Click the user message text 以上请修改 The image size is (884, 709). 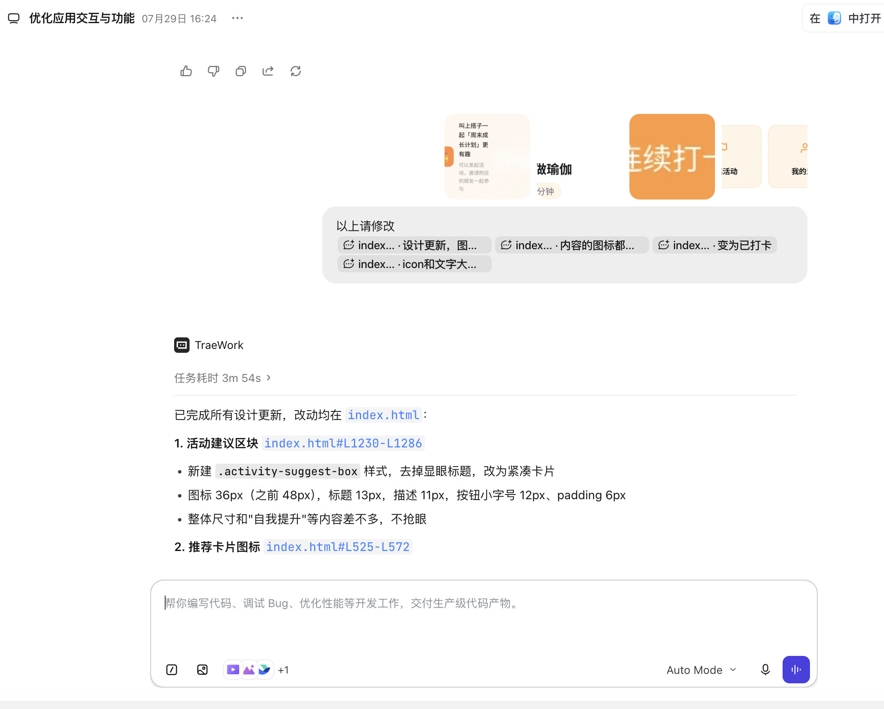[365, 226]
